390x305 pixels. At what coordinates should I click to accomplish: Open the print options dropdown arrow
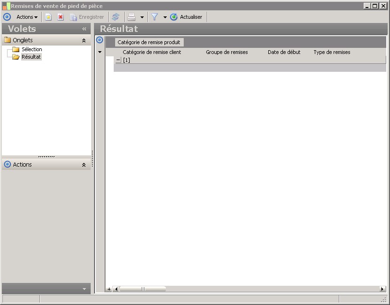click(x=142, y=17)
